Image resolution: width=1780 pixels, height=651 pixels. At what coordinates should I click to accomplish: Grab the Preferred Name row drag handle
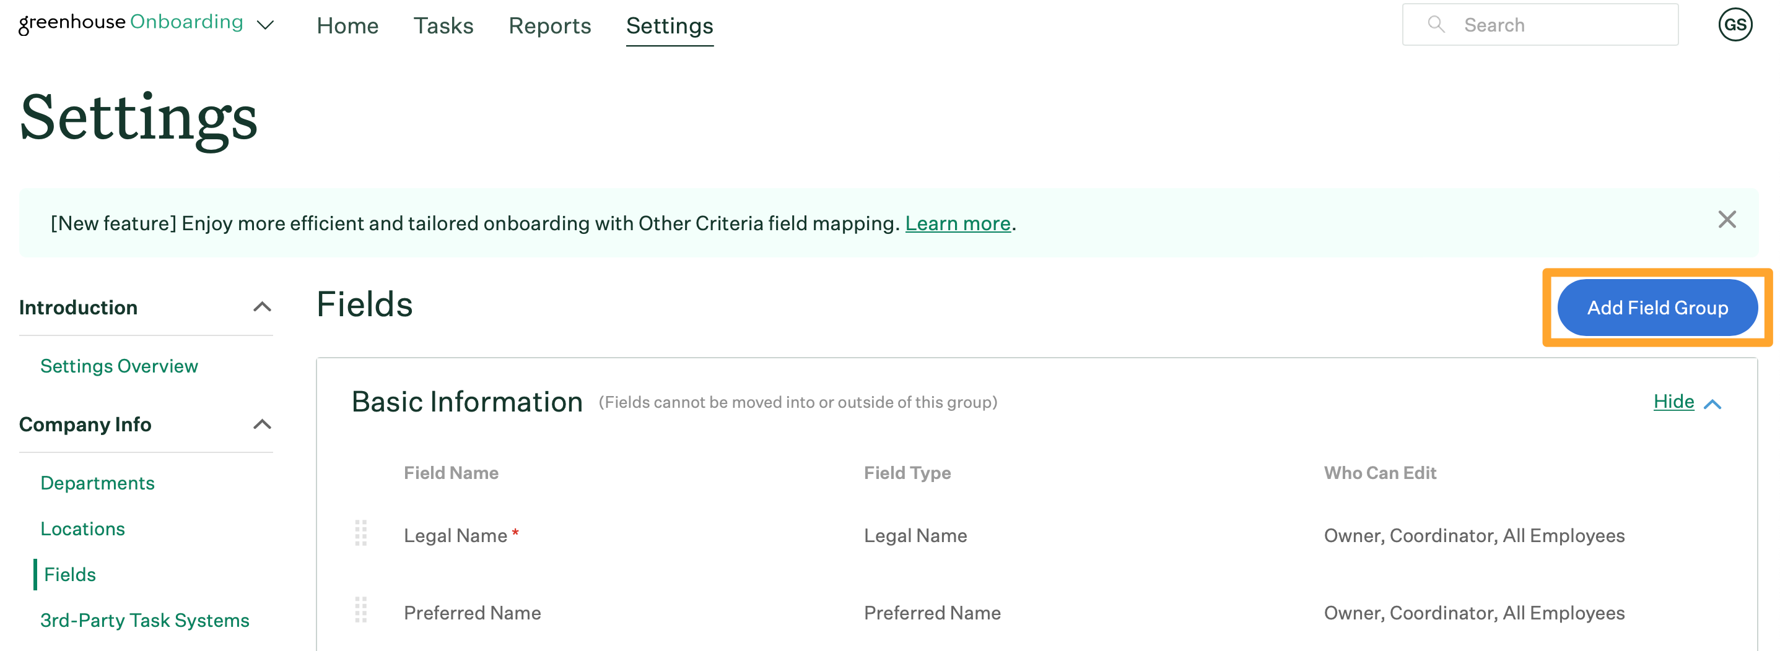(360, 610)
